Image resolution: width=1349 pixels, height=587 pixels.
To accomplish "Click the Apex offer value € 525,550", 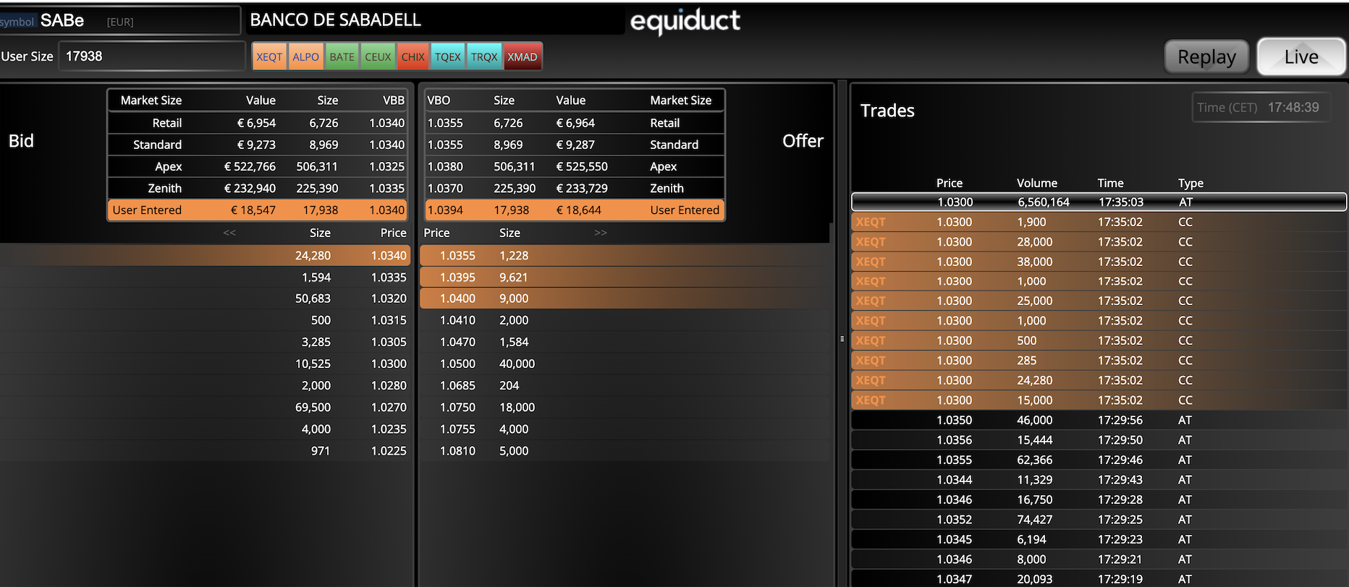I will point(582,166).
